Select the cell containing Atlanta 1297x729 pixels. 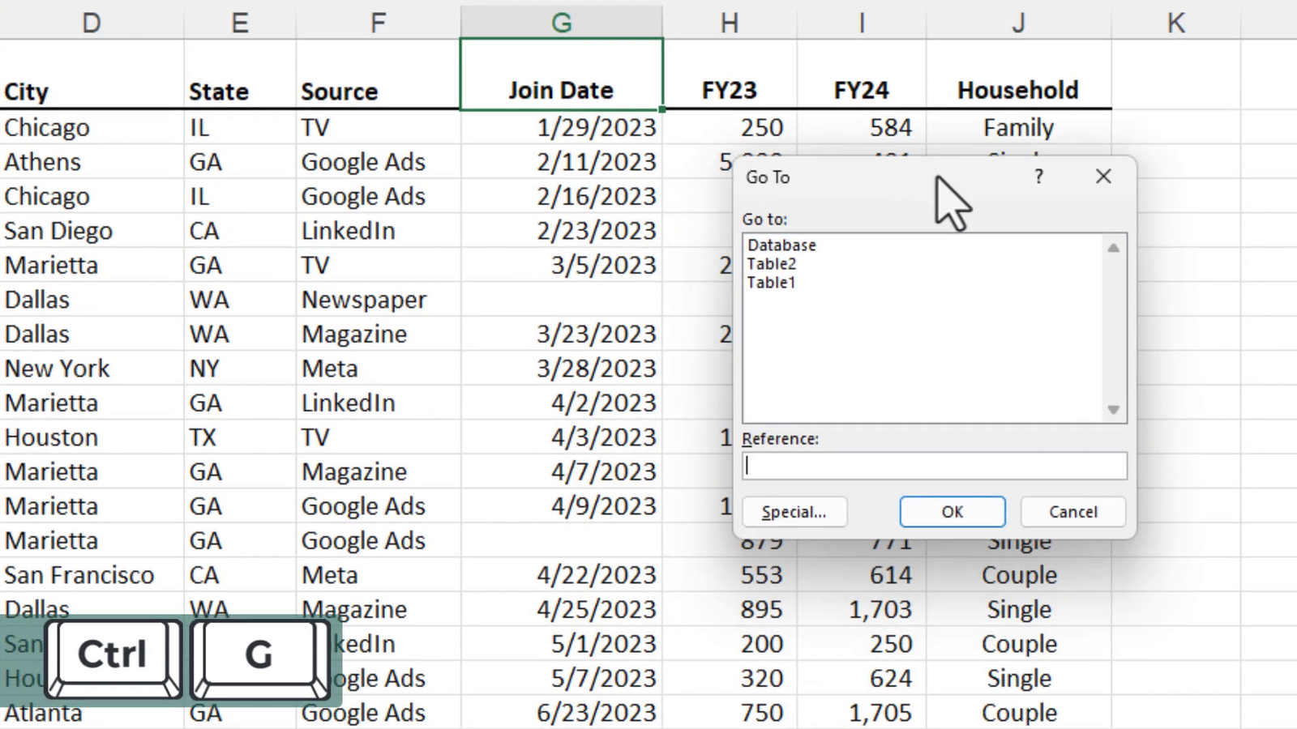[x=45, y=713]
